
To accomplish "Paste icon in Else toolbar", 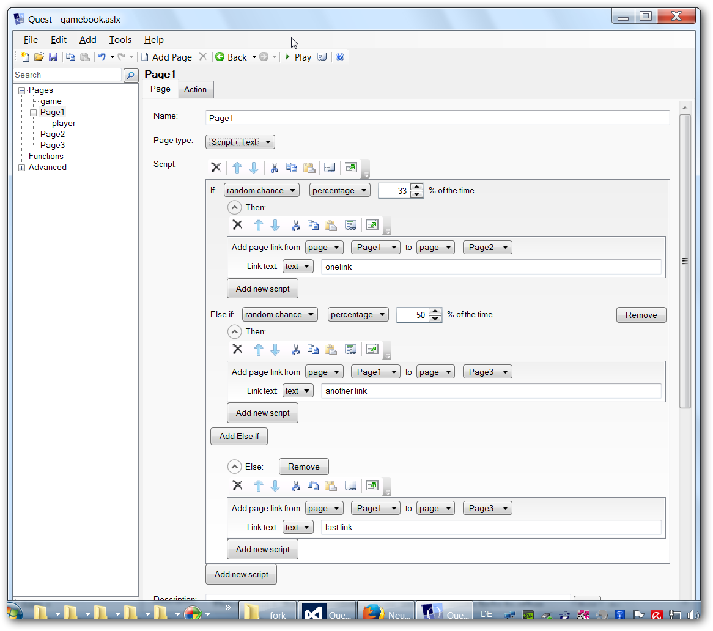I will (x=331, y=485).
